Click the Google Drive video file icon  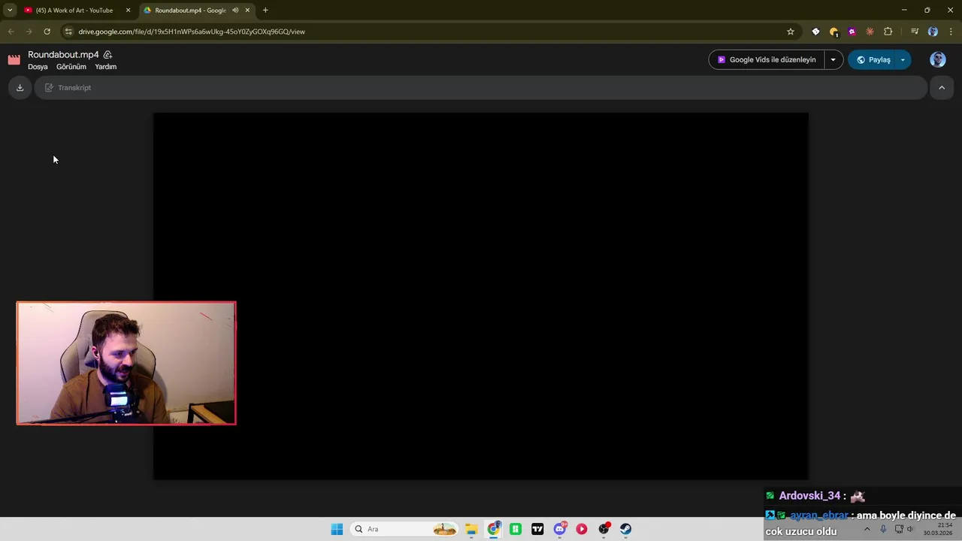pos(14,60)
